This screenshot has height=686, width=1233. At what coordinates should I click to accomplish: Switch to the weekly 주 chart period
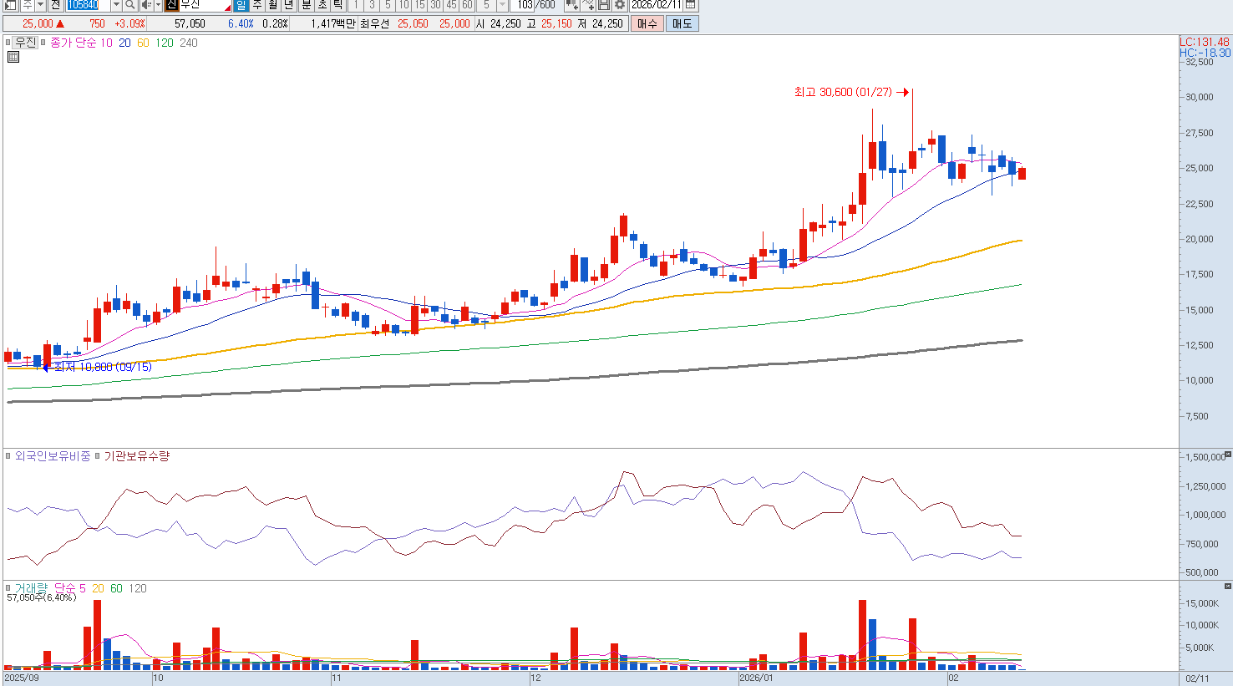[257, 5]
